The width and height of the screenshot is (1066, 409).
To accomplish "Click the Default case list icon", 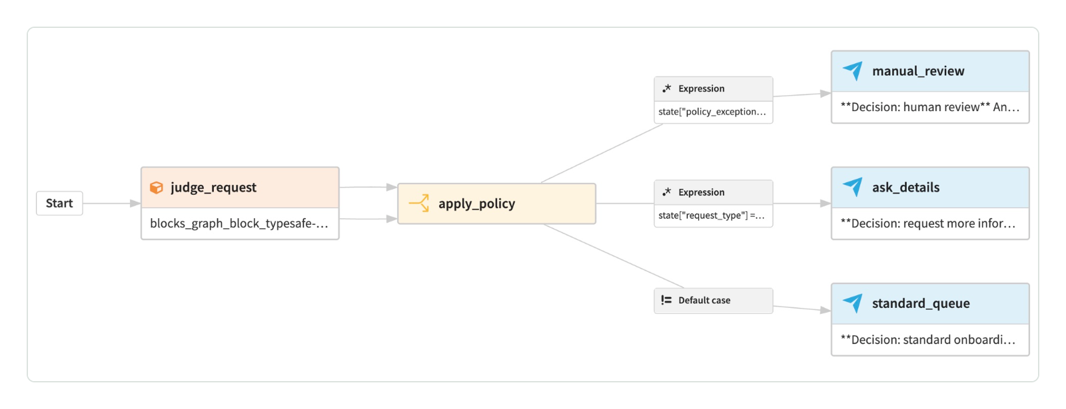I will pos(666,300).
